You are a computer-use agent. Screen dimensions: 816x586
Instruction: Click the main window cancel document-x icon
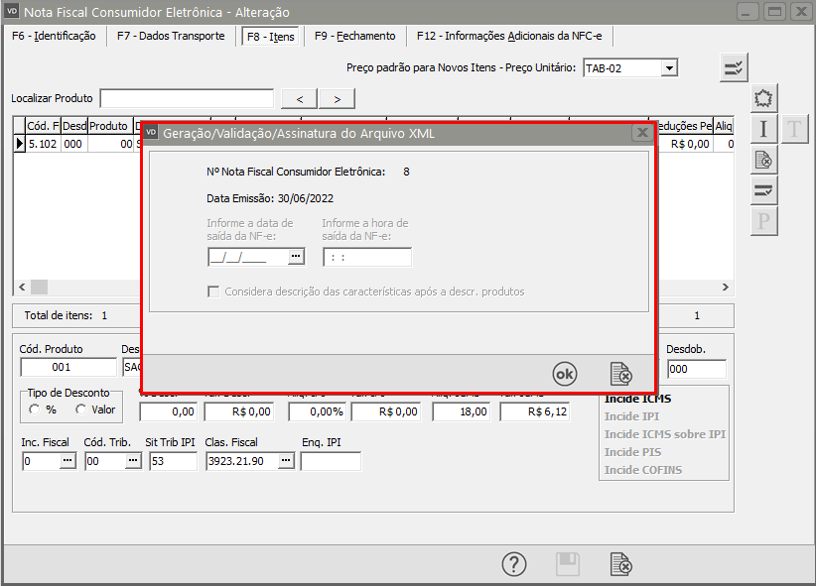[x=620, y=564]
